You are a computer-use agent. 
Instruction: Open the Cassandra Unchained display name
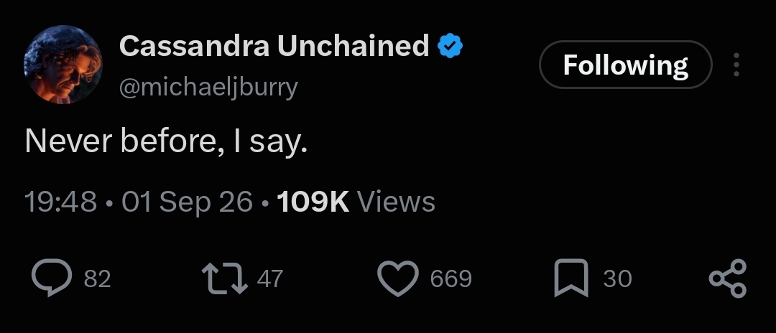tap(274, 46)
